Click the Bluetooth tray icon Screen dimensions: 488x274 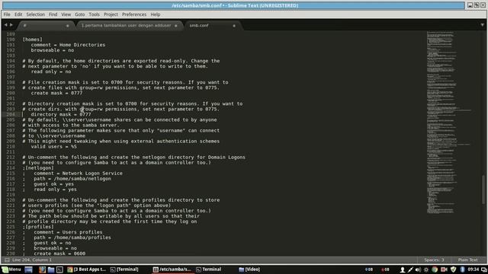click(x=462, y=269)
